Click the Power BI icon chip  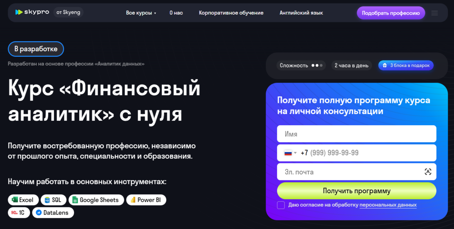click(146, 200)
